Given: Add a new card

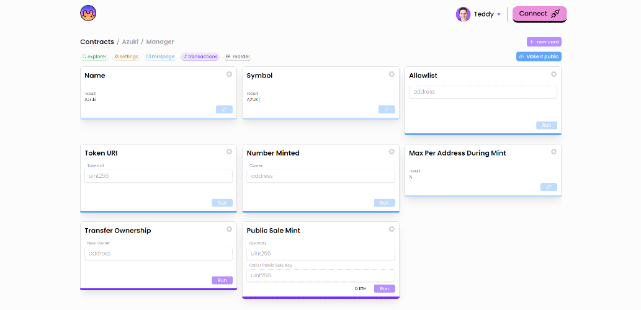Looking at the screenshot, I should [544, 42].
